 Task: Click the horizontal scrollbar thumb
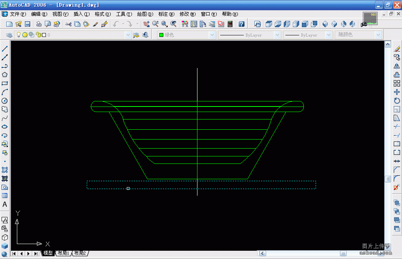343,253
